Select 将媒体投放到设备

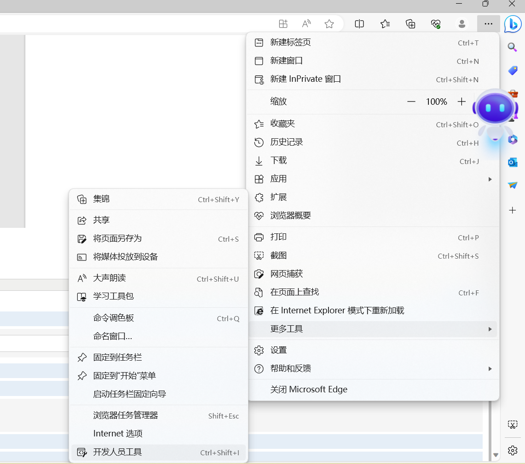click(158, 257)
